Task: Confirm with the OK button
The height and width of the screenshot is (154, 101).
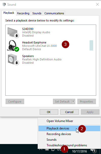Action: tap(49, 112)
